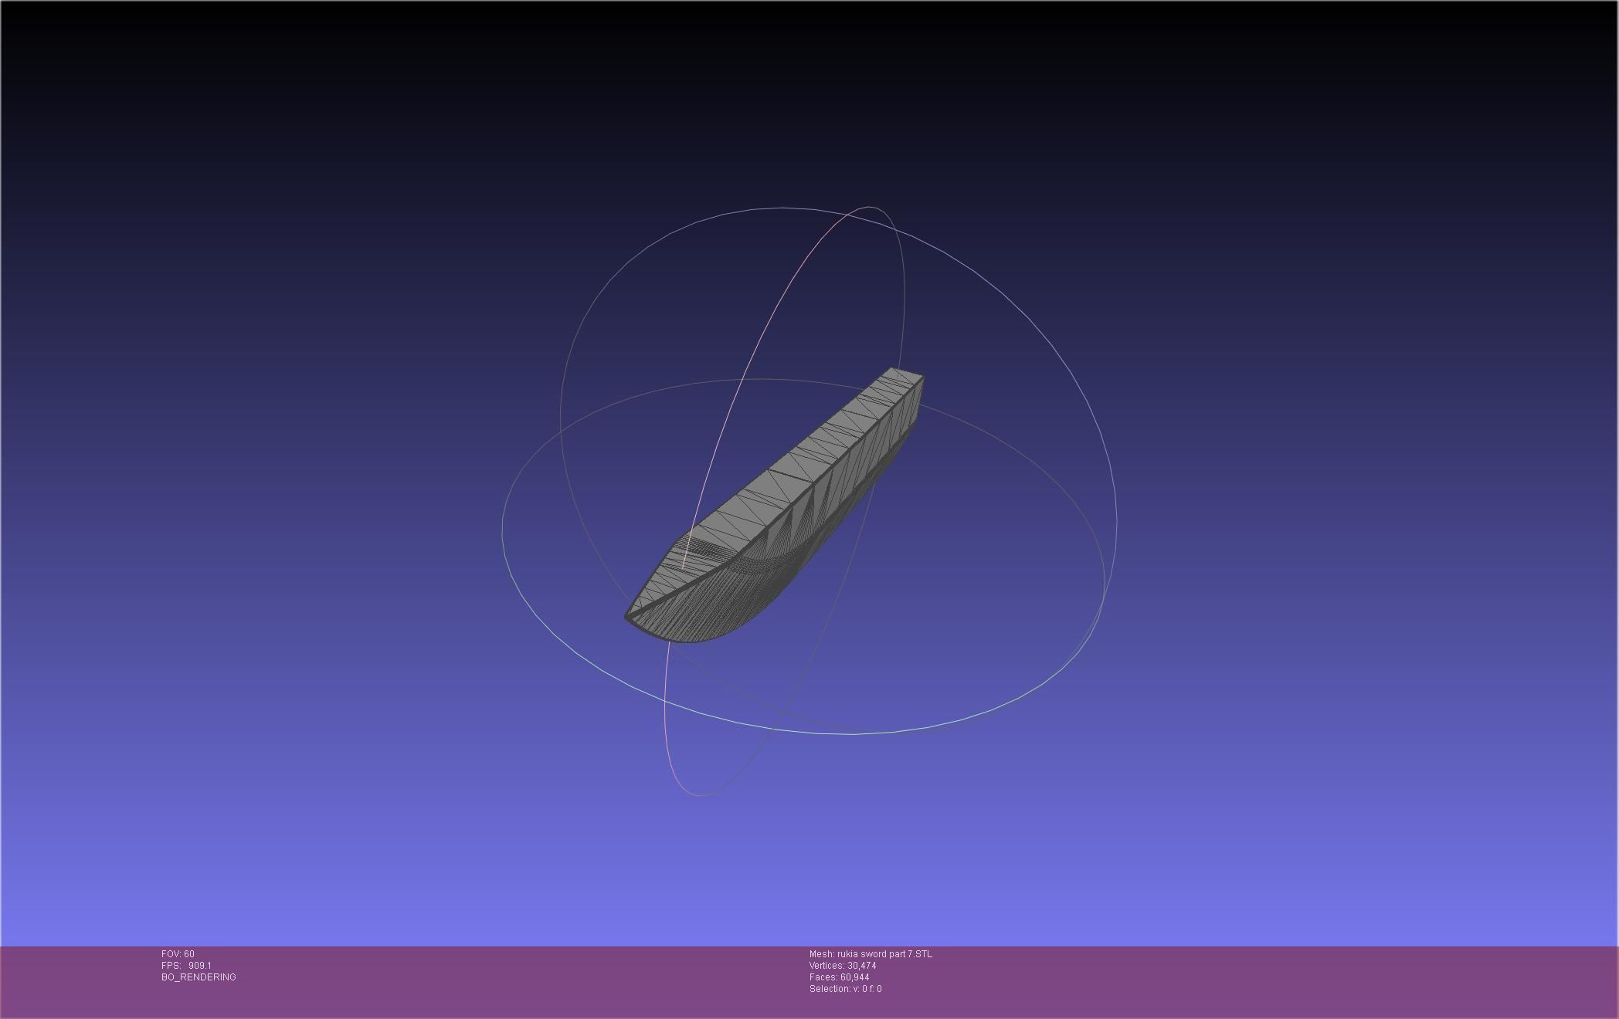Click the 'Faces: 60,944' info line
The width and height of the screenshot is (1619, 1019).
point(839,977)
